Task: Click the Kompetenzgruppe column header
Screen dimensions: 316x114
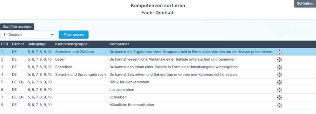Action: [72, 44]
